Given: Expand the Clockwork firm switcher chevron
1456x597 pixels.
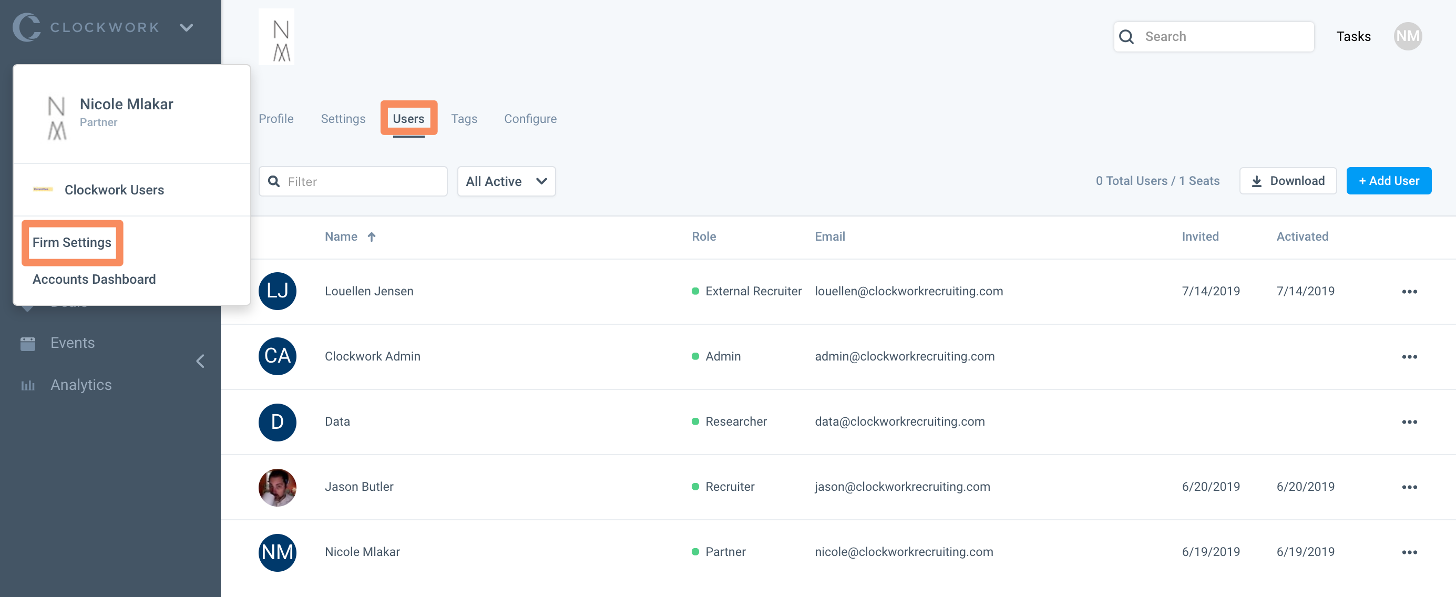Looking at the screenshot, I should point(187,27).
